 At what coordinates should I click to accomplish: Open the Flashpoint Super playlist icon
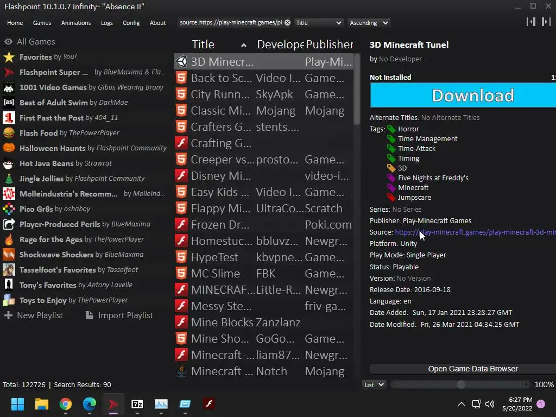click(9, 72)
